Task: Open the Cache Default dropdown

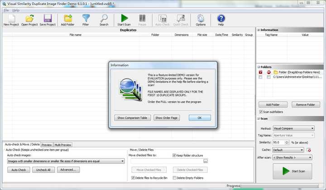Action: click(x=288, y=150)
